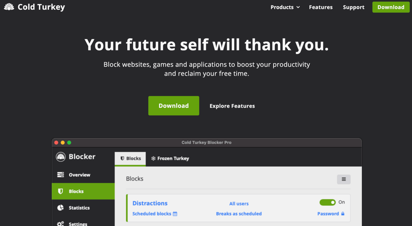The width and height of the screenshot is (412, 226).
Task: Click the All users link
Action: click(239, 204)
